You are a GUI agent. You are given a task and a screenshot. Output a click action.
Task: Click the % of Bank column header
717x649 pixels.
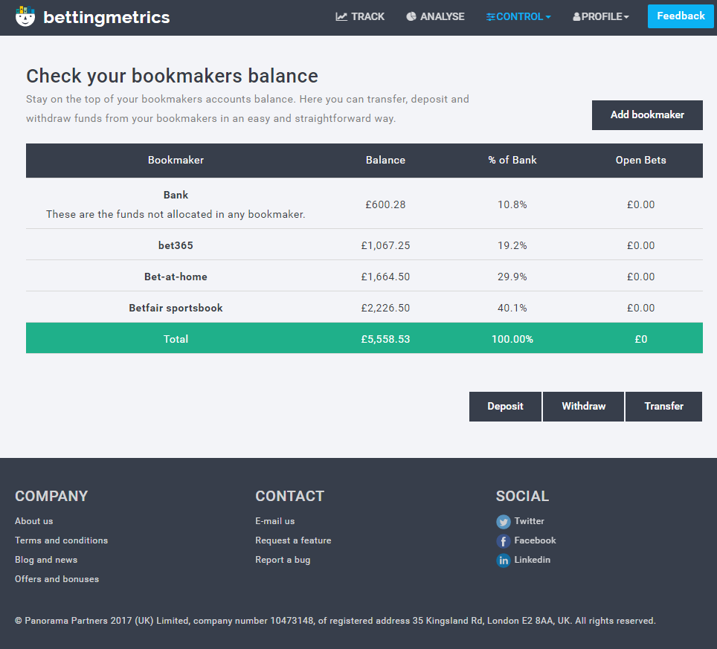coord(512,160)
